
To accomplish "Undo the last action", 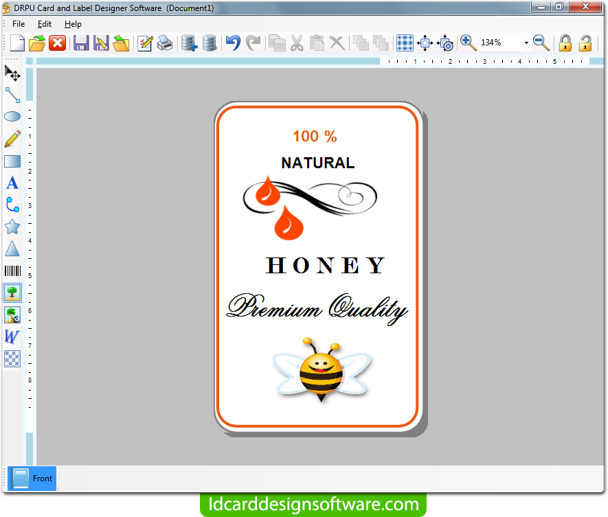I will 233,43.
